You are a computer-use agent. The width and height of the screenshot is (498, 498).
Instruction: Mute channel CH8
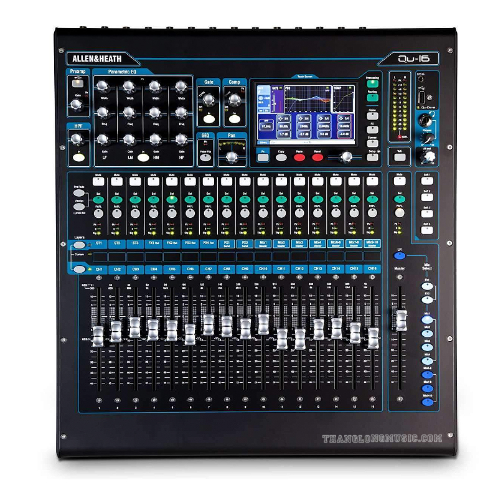click(227, 181)
